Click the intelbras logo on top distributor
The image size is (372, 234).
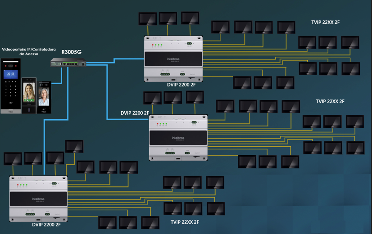pos(173,59)
